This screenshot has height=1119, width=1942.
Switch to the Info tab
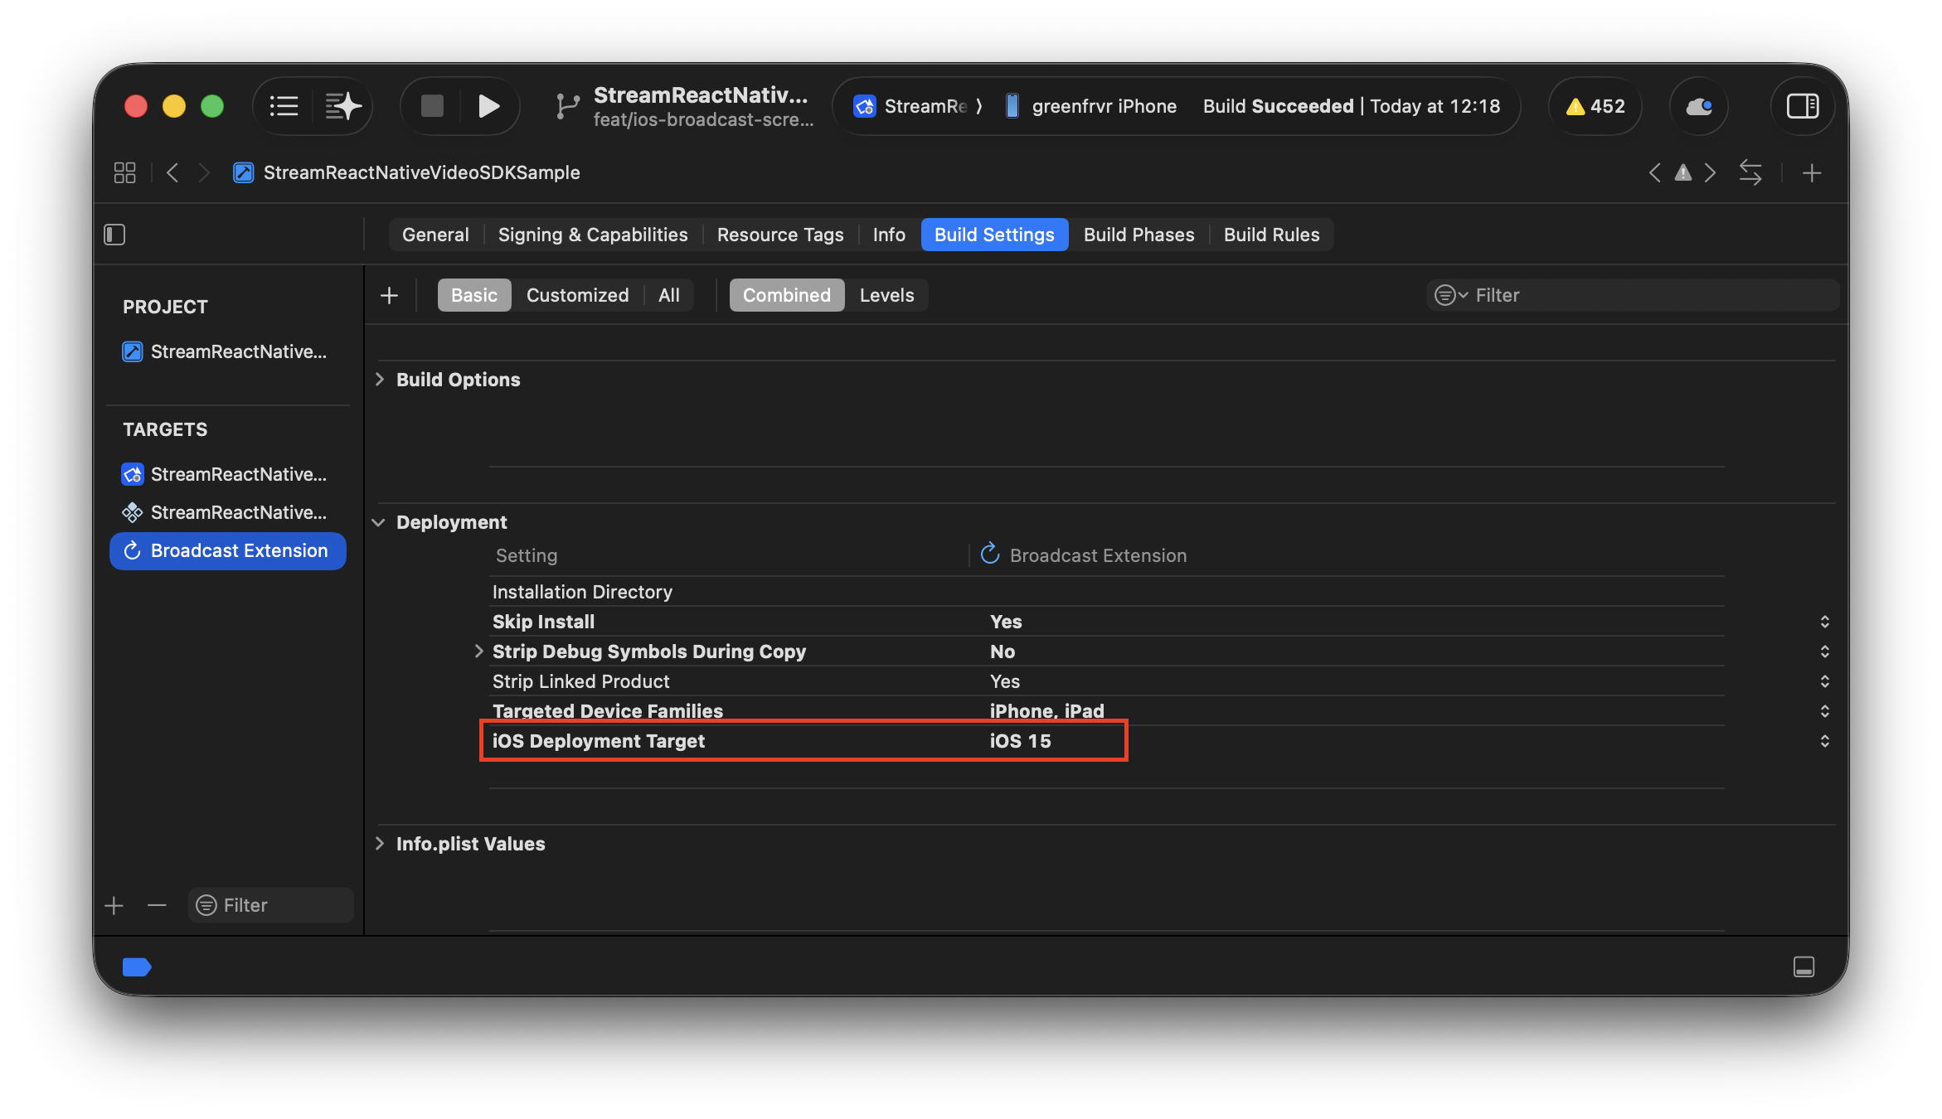[x=889, y=235]
